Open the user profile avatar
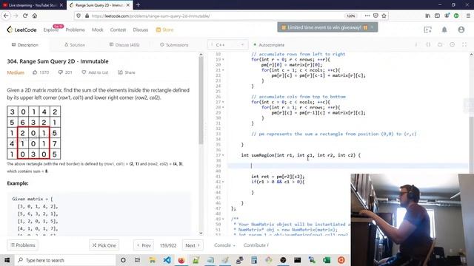The width and height of the screenshot is (474, 266). click(461, 30)
